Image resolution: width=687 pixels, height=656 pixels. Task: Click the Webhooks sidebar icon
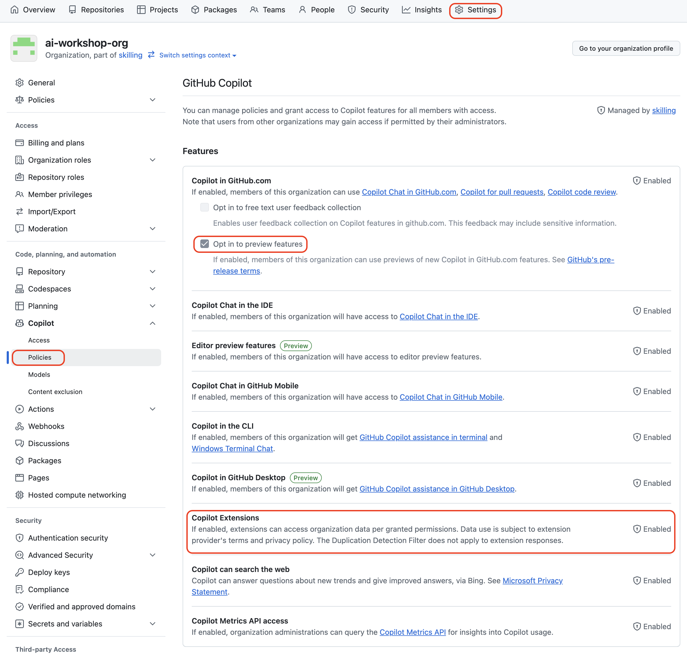pos(20,426)
